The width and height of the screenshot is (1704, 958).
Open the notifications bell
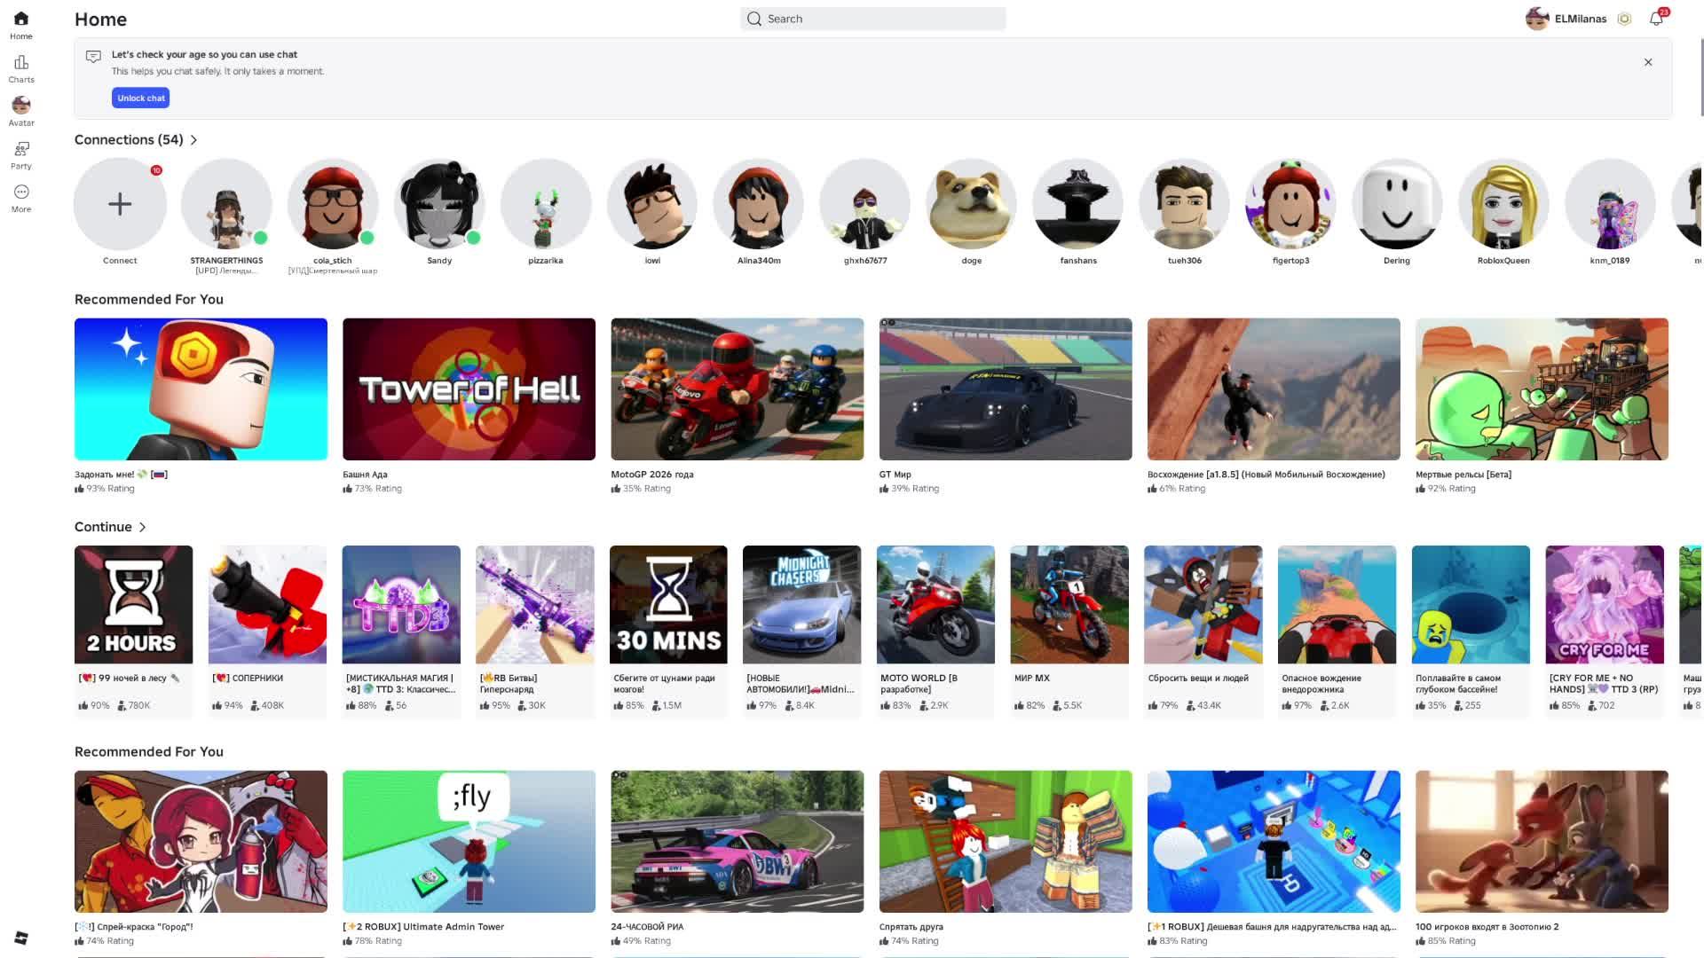pos(1656,19)
